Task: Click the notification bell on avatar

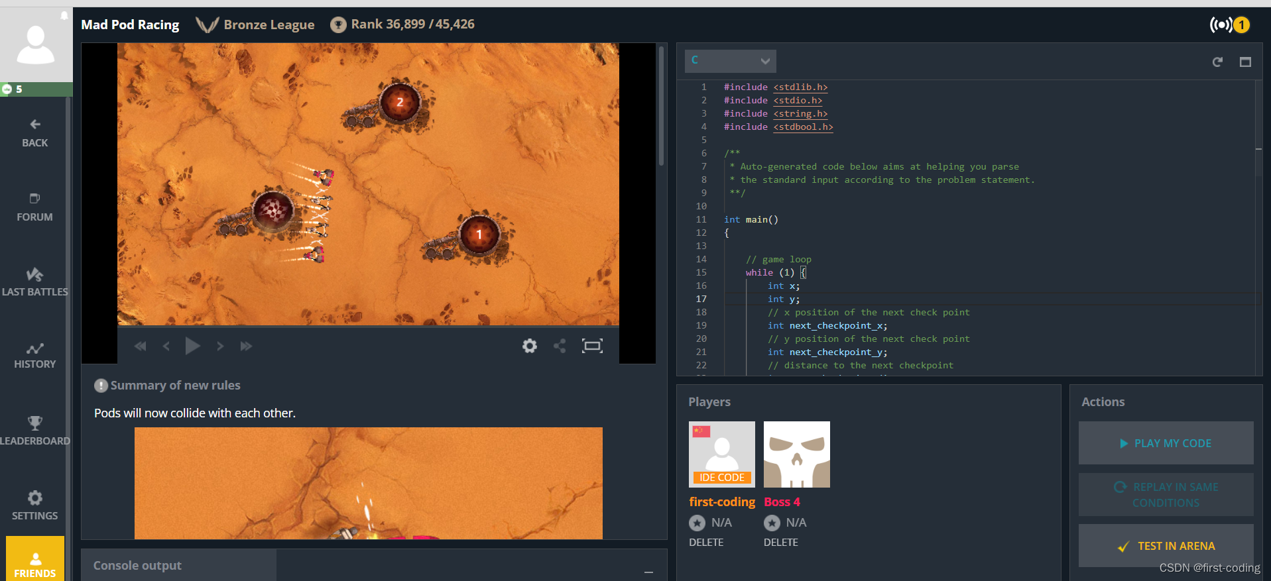Action: (x=64, y=15)
